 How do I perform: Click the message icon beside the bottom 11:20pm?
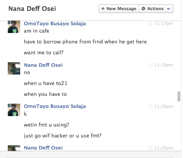[x=150, y=148]
